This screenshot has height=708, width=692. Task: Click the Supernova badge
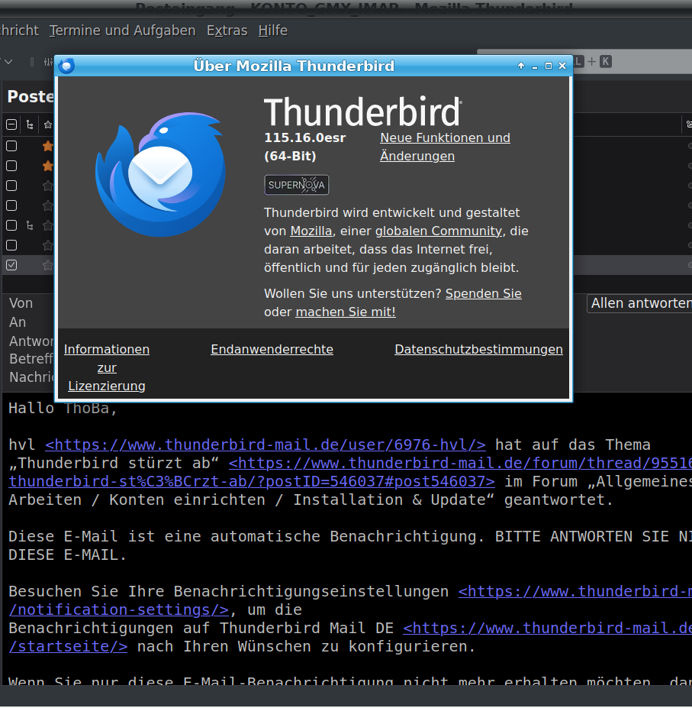tap(296, 185)
